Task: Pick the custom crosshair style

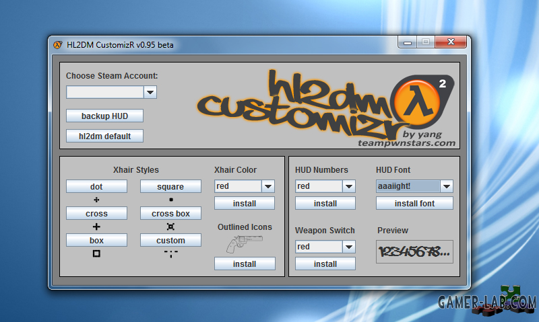Action: 170,241
